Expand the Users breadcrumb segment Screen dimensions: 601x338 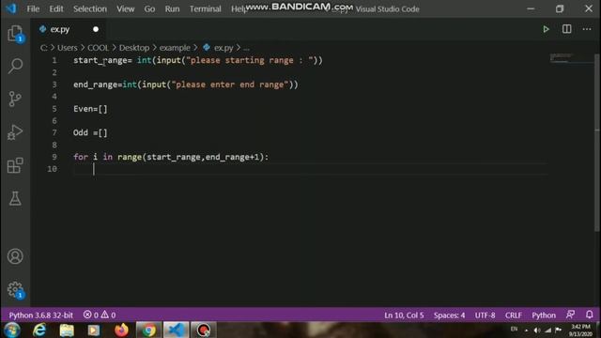tap(67, 48)
